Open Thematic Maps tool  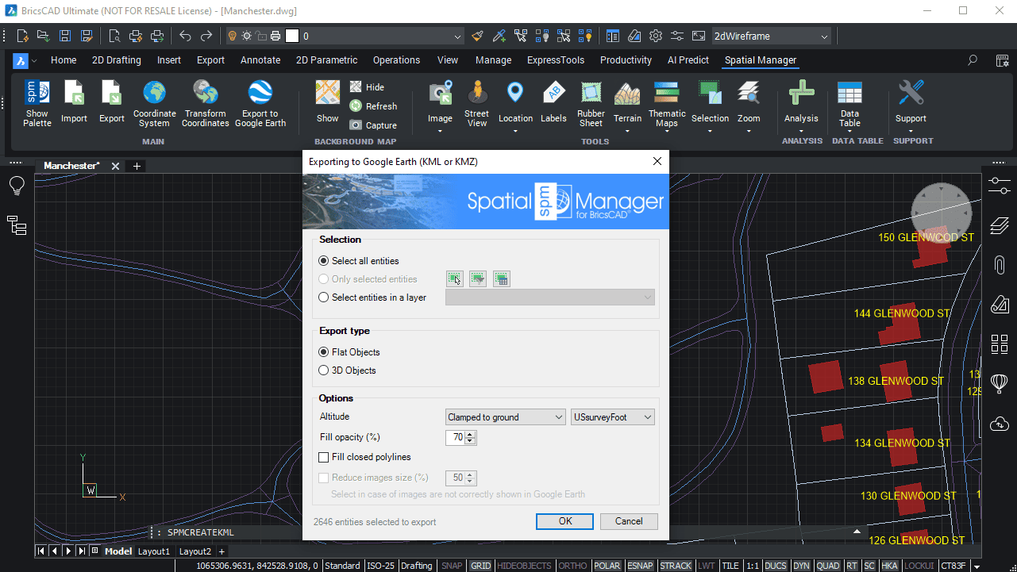click(667, 103)
